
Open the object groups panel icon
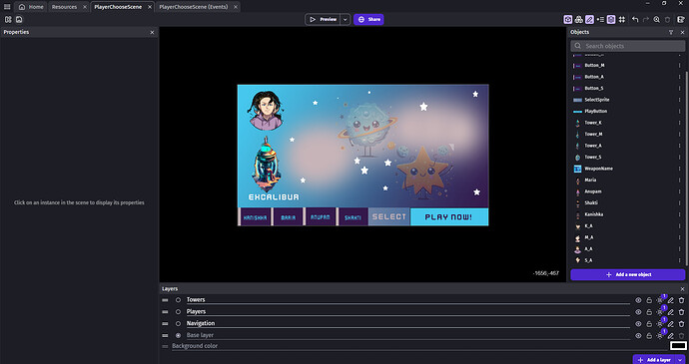point(579,19)
